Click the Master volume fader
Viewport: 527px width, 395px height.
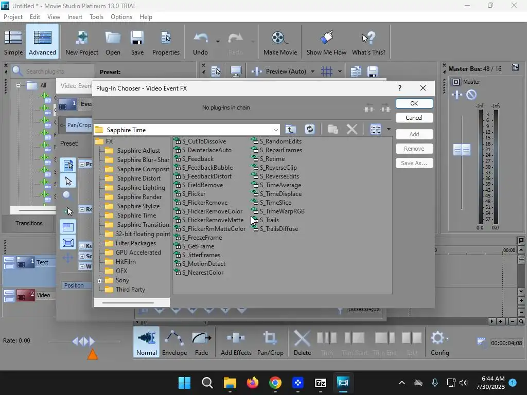click(462, 150)
